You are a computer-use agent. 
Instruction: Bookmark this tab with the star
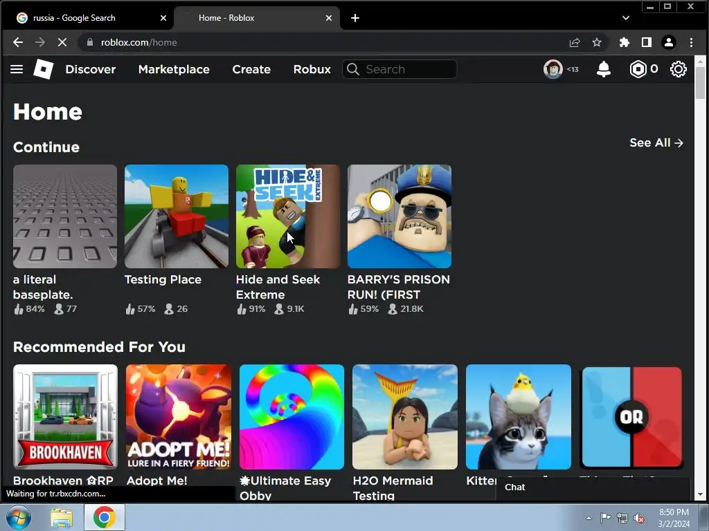click(597, 42)
